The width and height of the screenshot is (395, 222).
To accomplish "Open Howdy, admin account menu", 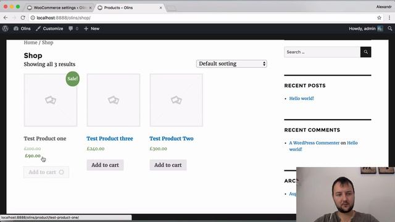I will (x=366, y=28).
